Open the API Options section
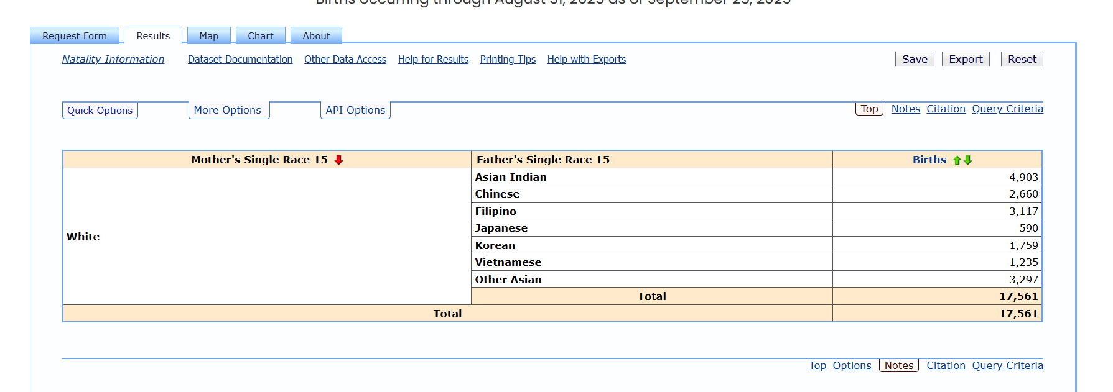The height and width of the screenshot is (392, 1113). coord(355,111)
